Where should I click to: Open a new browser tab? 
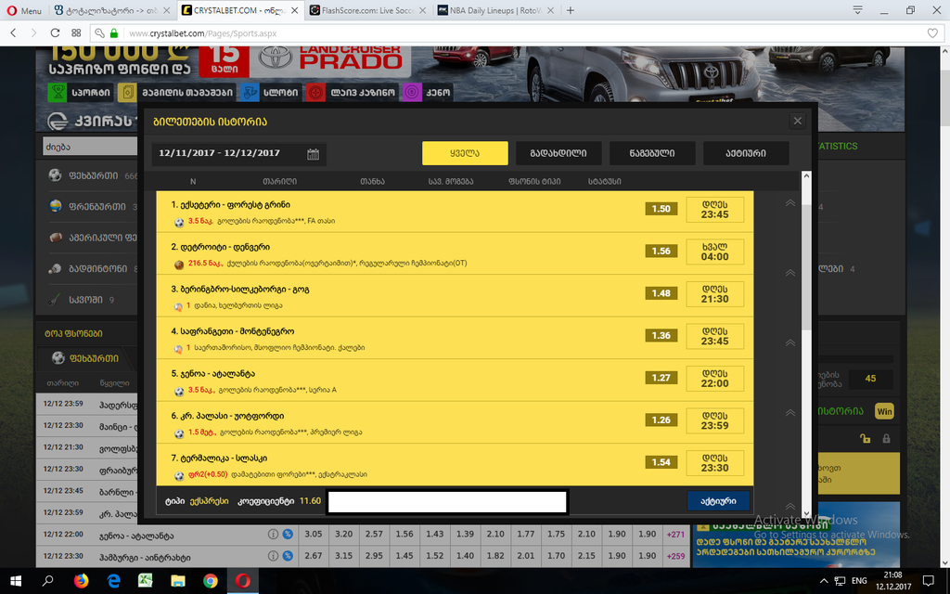tap(571, 10)
